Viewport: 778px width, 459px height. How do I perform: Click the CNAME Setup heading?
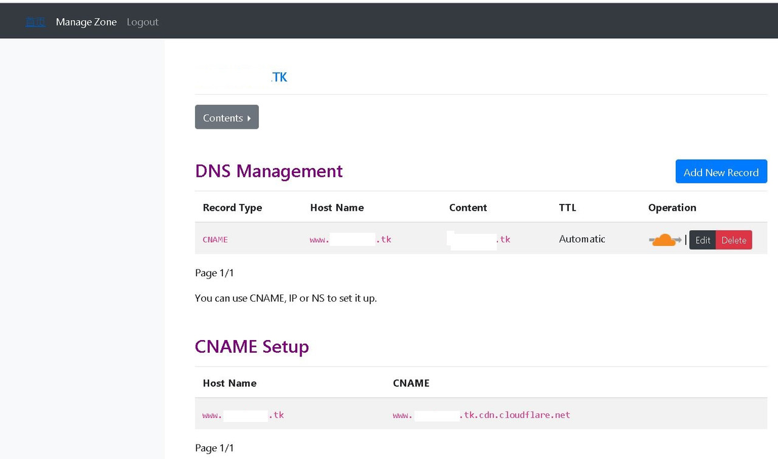tap(252, 347)
